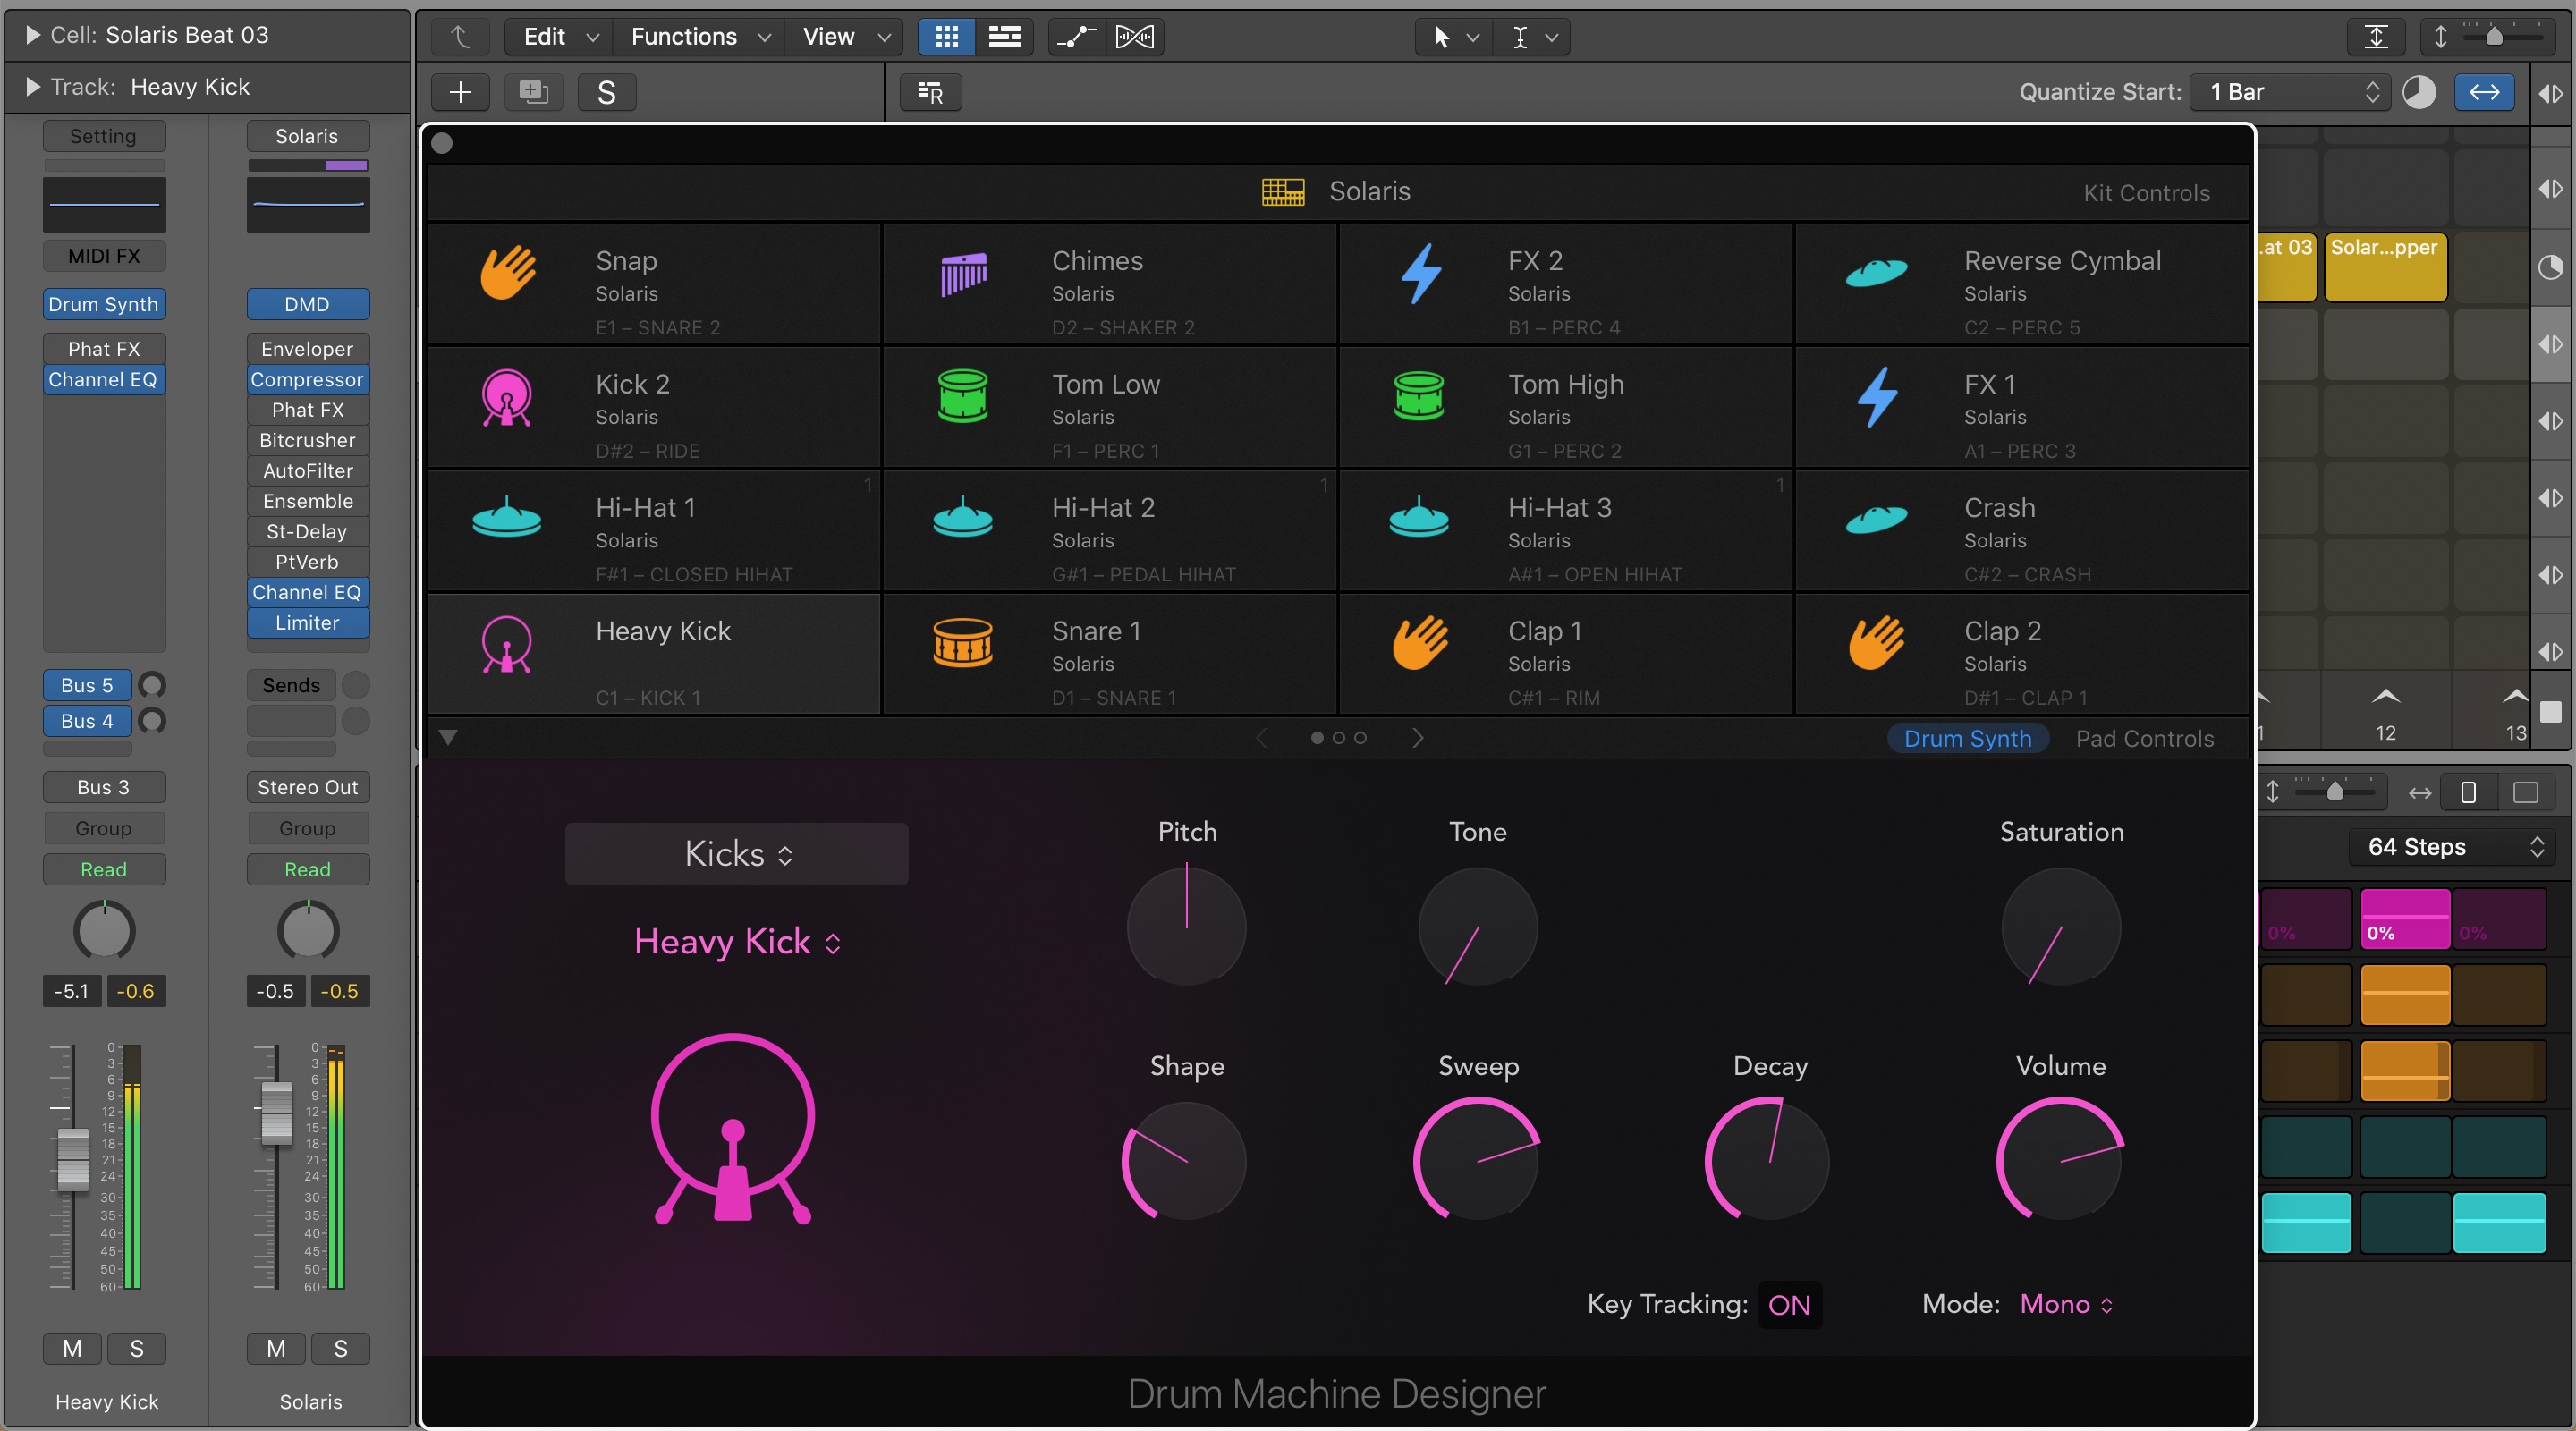Screen dimensions: 2576x1431
Task: Add a new cell with the plus icon
Action: click(460, 92)
